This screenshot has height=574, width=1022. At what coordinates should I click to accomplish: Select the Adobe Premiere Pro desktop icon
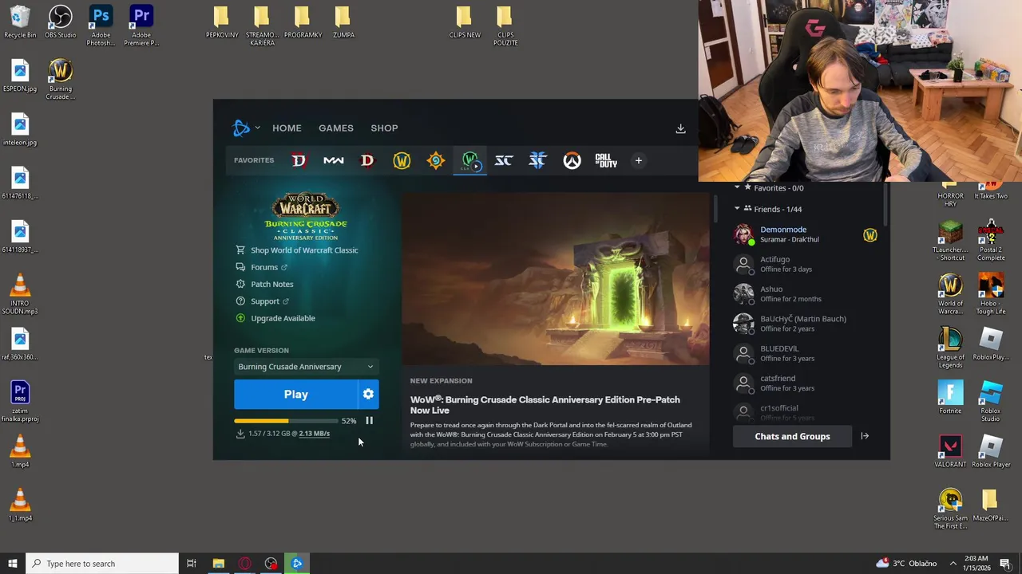141,26
